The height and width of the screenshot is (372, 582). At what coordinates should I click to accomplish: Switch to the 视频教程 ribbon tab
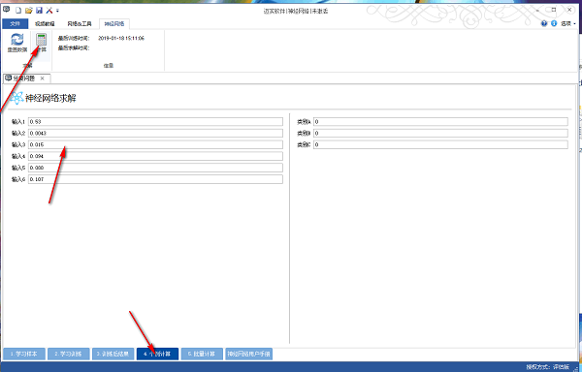coord(45,23)
